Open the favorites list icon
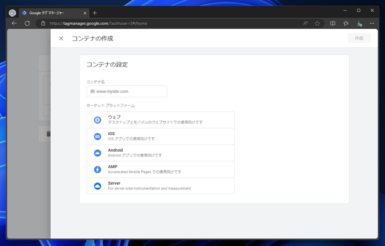 (346, 23)
